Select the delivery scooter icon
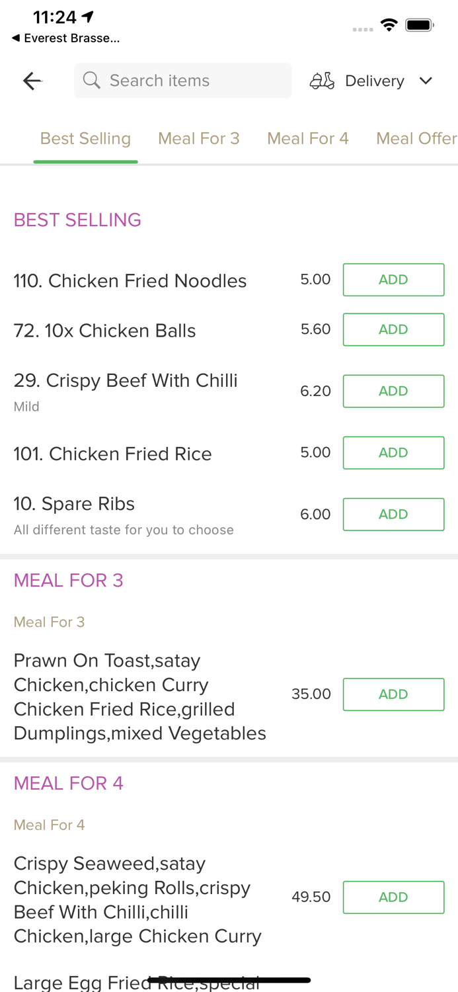 pos(322,80)
